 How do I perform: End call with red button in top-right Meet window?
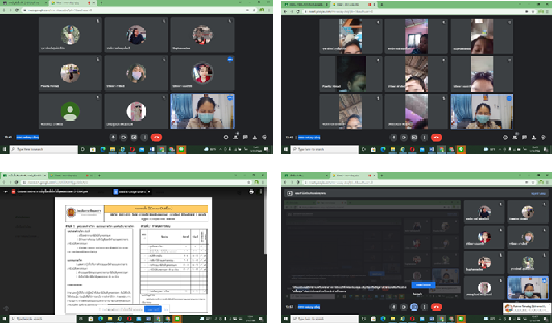tap(436, 137)
